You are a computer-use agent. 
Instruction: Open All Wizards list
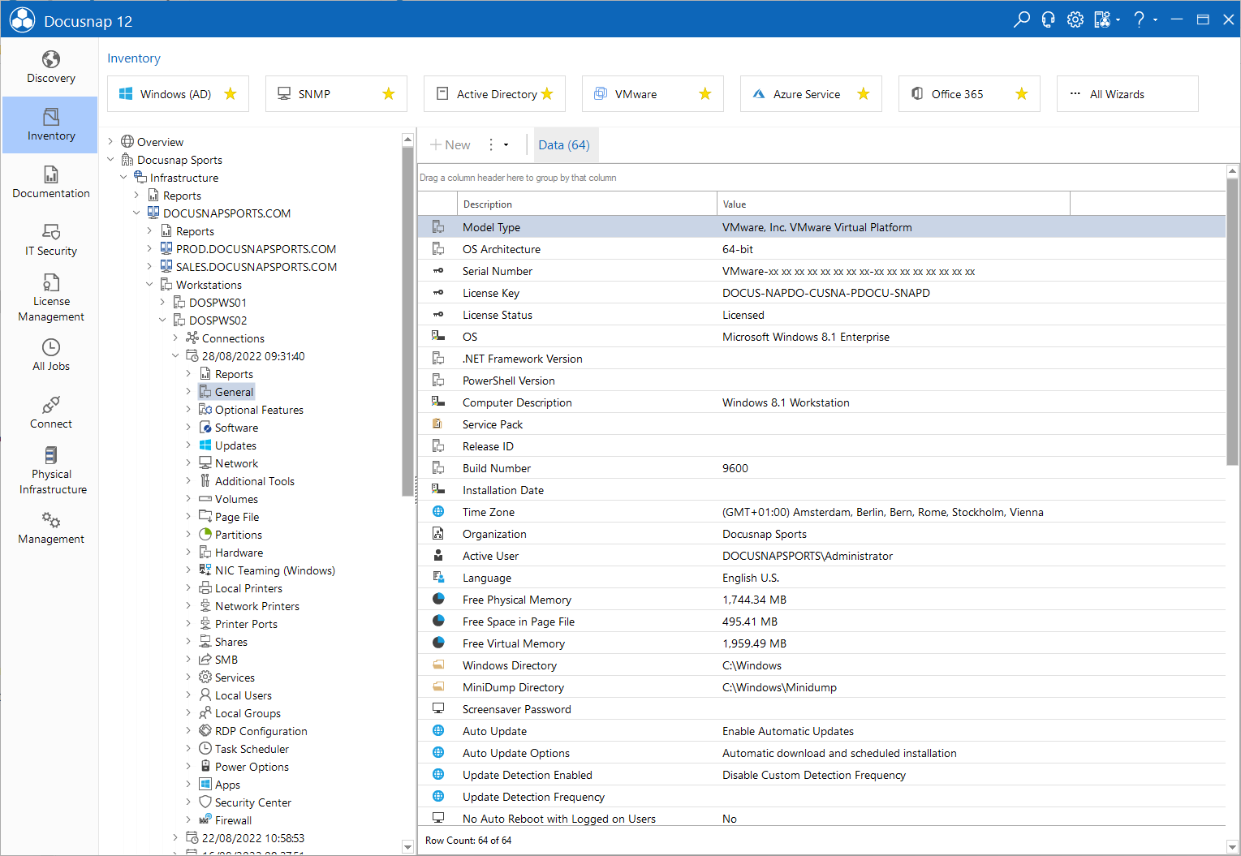1127,94
